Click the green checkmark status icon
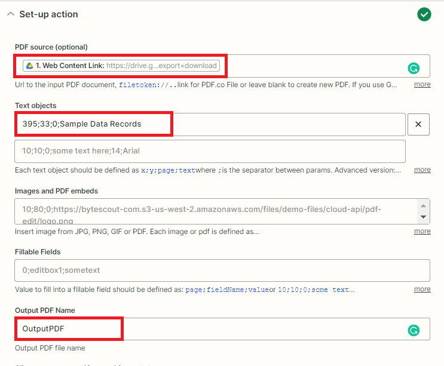The height and width of the screenshot is (366, 444). click(424, 14)
